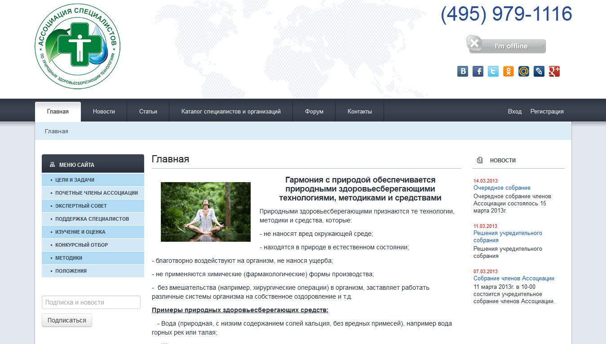The image size is (606, 344).
Task: Click the Подписаться button
Action: [x=67, y=320]
